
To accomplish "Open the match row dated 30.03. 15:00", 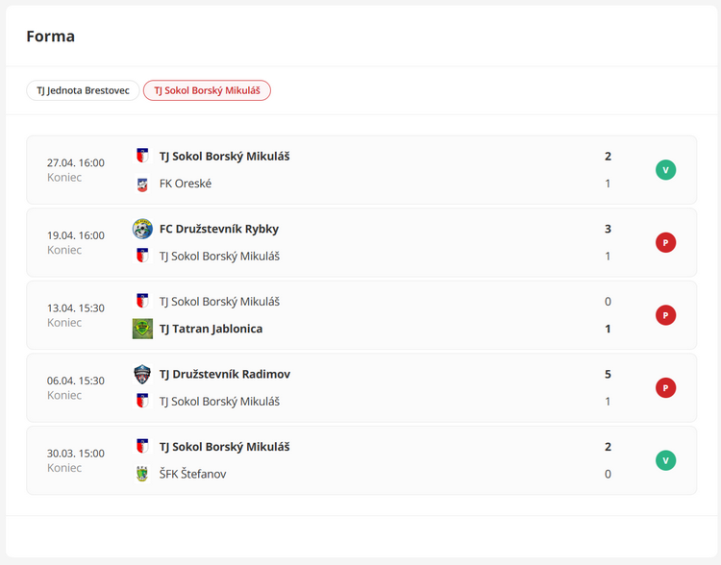I will pyautogui.click(x=361, y=460).
